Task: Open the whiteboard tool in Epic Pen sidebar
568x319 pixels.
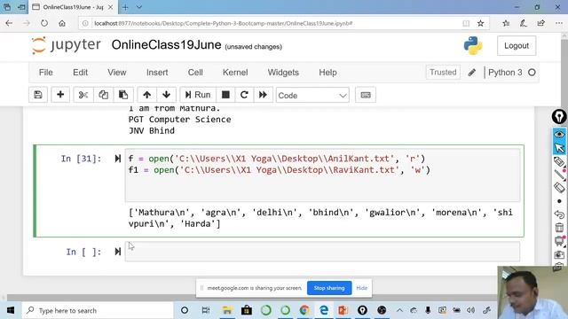Action: (559, 241)
